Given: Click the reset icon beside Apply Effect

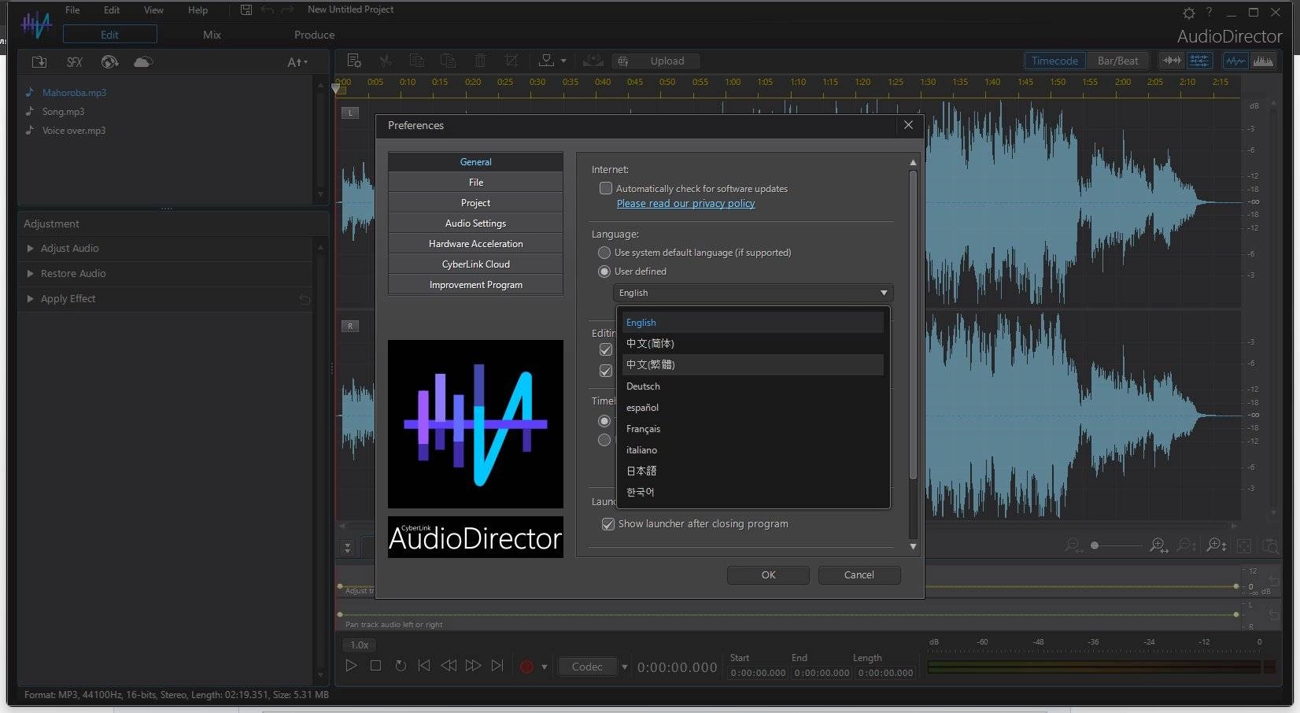Looking at the screenshot, I should pos(305,299).
